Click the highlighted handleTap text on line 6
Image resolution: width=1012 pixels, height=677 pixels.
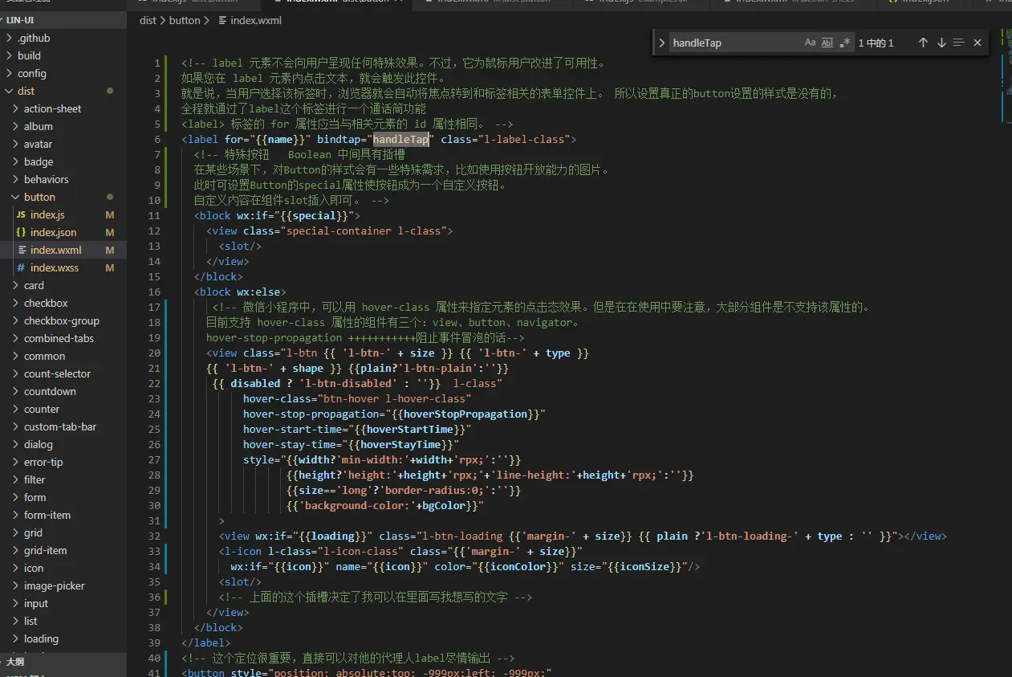[x=401, y=139]
